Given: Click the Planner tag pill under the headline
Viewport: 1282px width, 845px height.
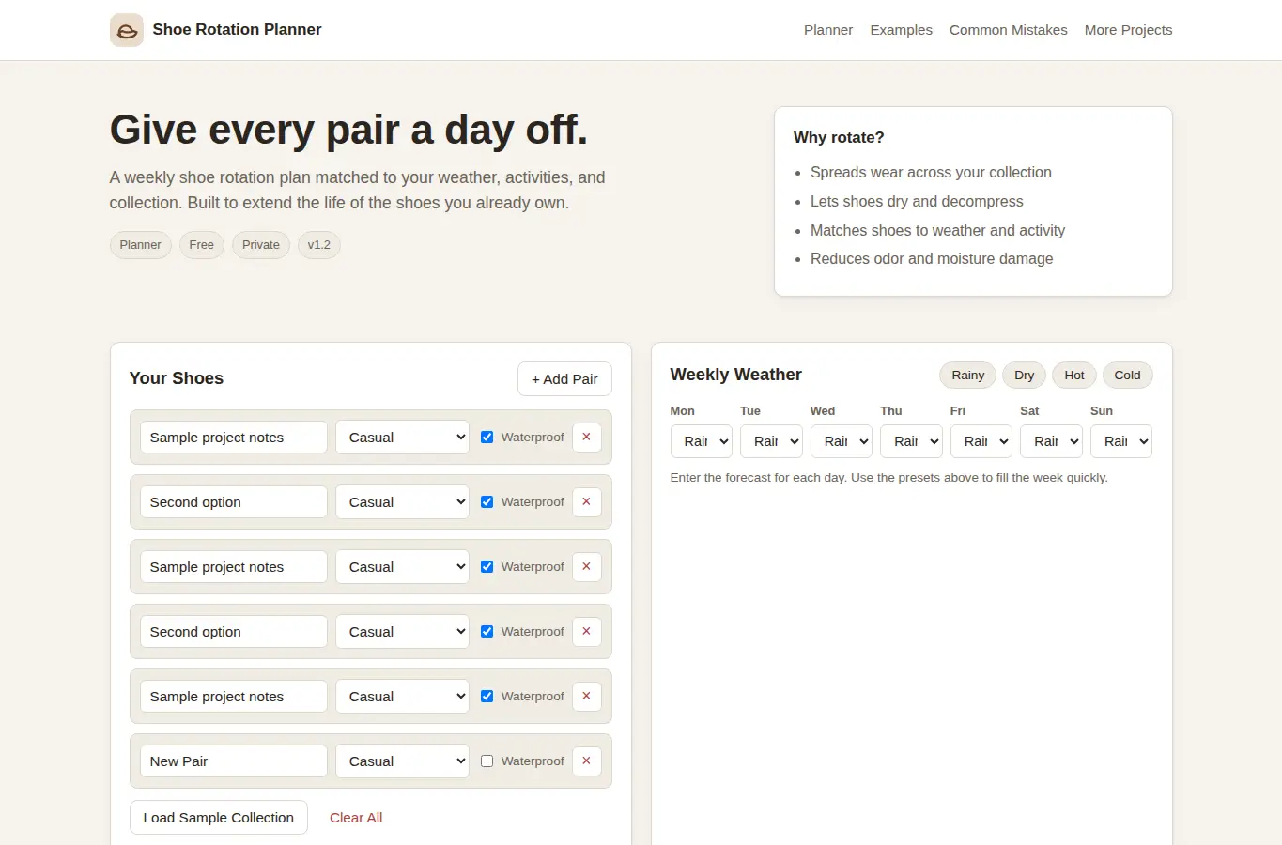Looking at the screenshot, I should click(x=140, y=245).
